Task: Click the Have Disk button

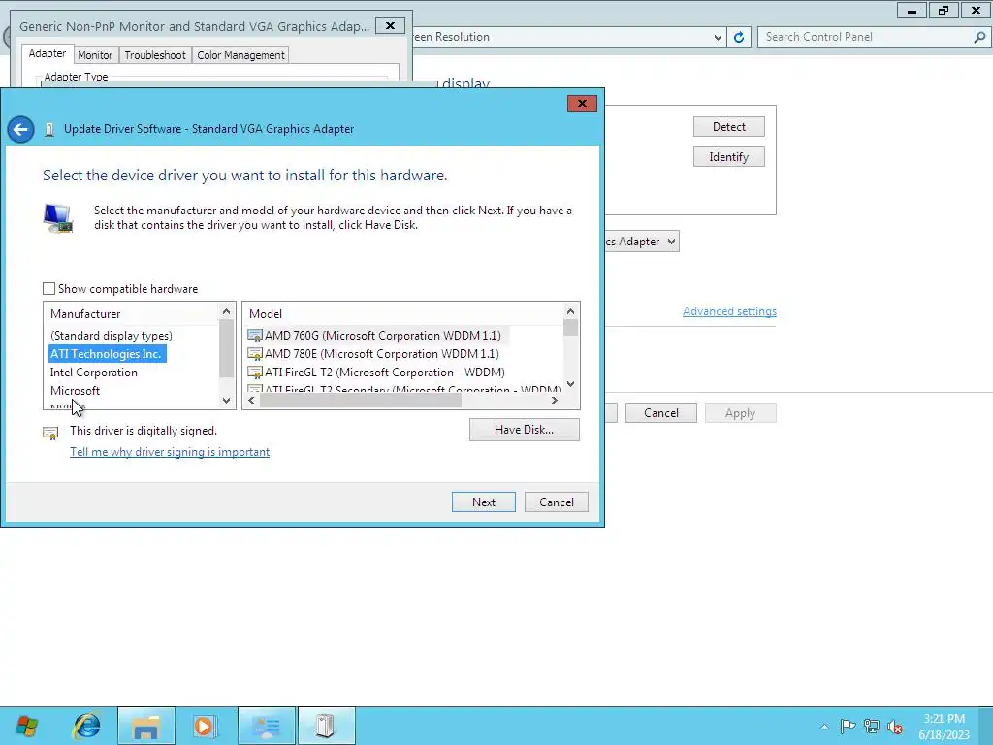Action: point(525,430)
